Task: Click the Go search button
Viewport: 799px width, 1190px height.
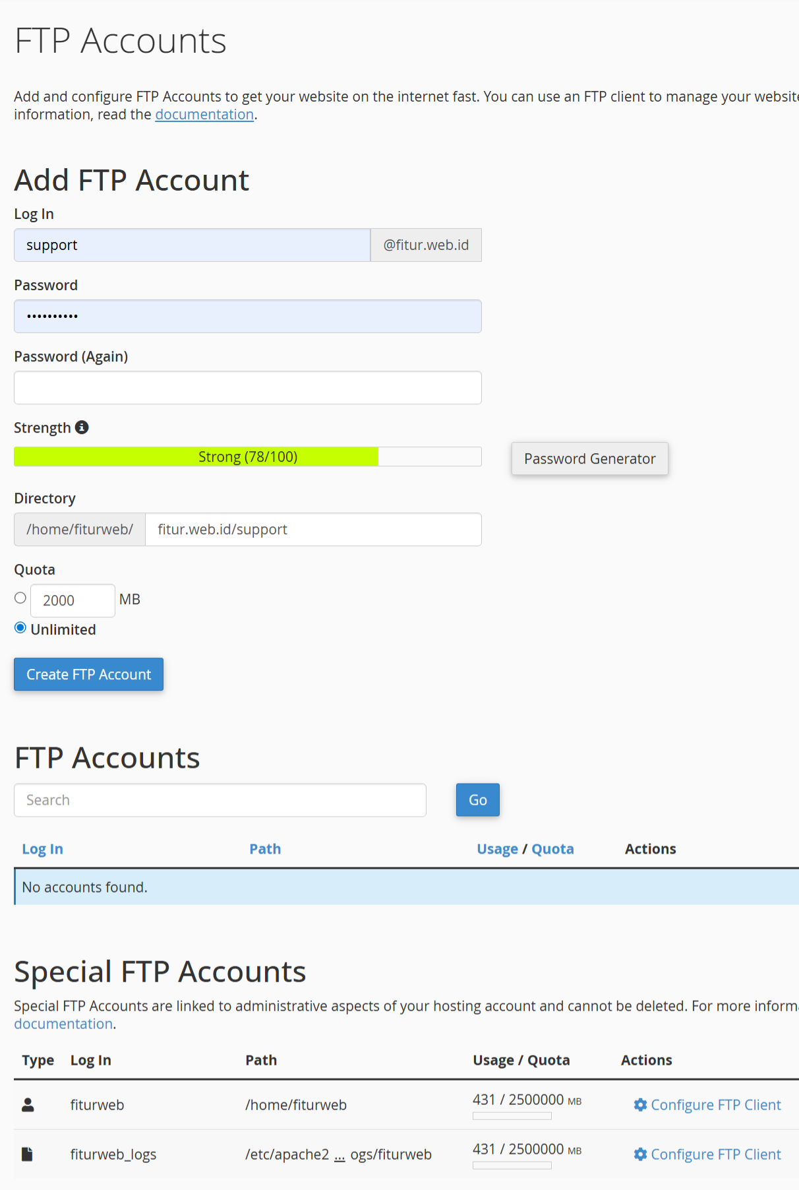Action: coord(477,799)
